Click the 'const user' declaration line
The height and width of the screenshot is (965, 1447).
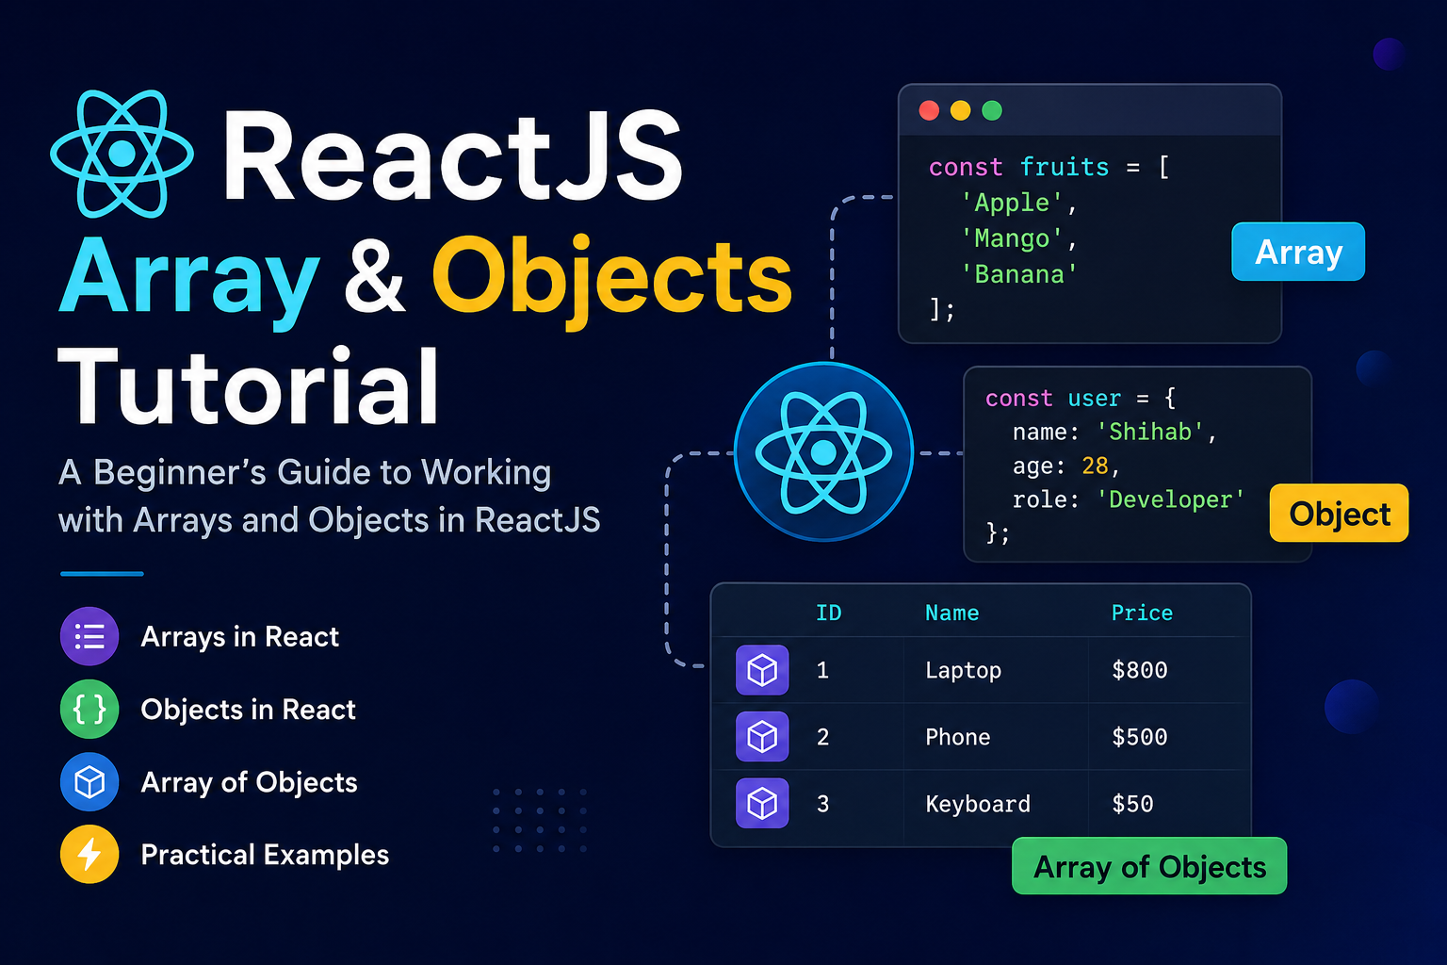pyautogui.click(x=1081, y=398)
